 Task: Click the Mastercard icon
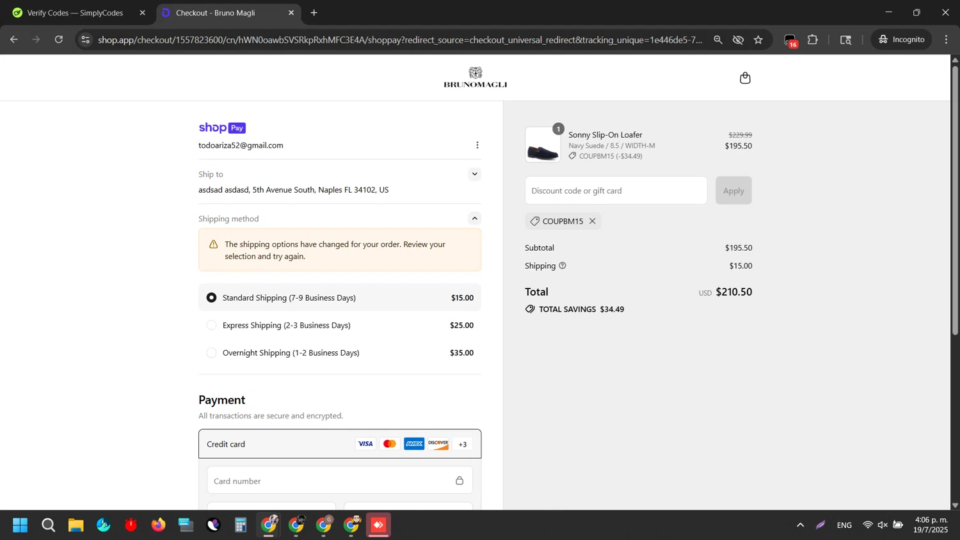pos(390,444)
